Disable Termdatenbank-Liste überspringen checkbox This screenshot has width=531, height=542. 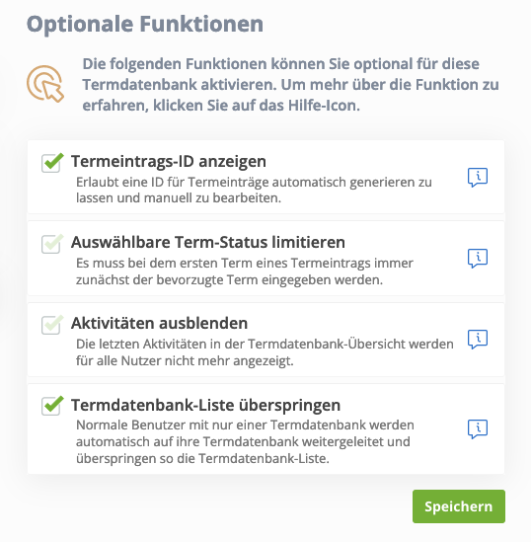click(x=52, y=406)
